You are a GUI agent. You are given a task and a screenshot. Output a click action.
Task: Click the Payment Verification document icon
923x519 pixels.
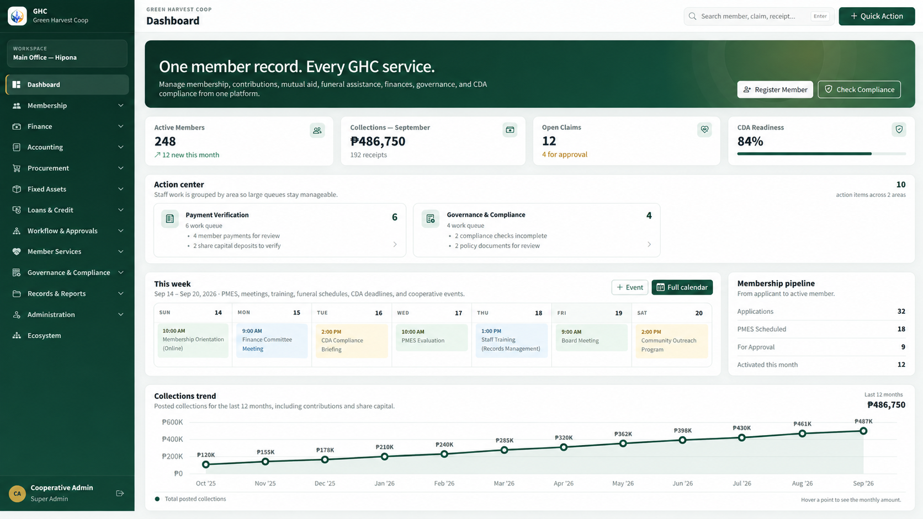coord(170,219)
